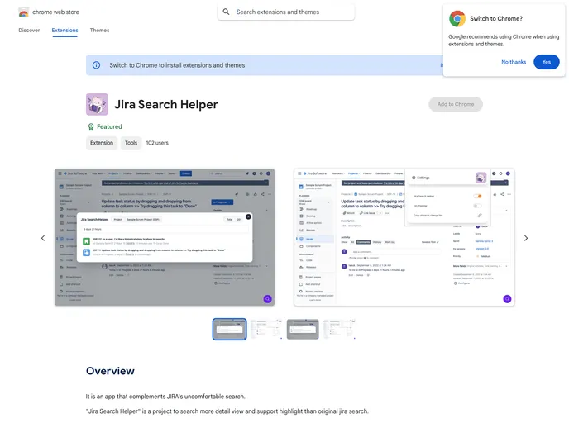
Task: Click the Chrome logo in popup
Action: pos(457,18)
